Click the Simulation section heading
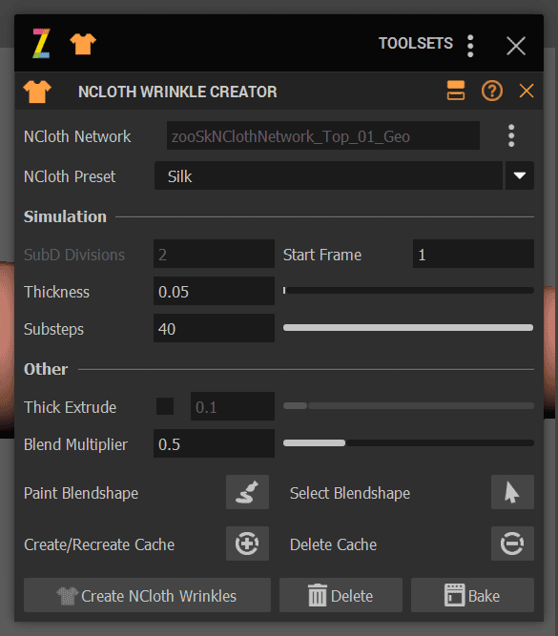This screenshot has height=636, width=558. (65, 216)
